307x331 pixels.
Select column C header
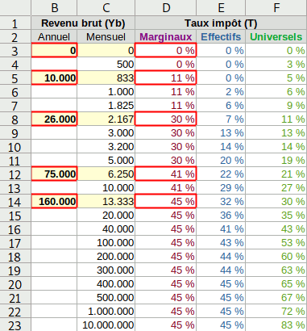106,8
